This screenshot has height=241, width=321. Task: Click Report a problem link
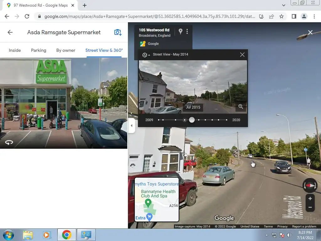click(304, 227)
